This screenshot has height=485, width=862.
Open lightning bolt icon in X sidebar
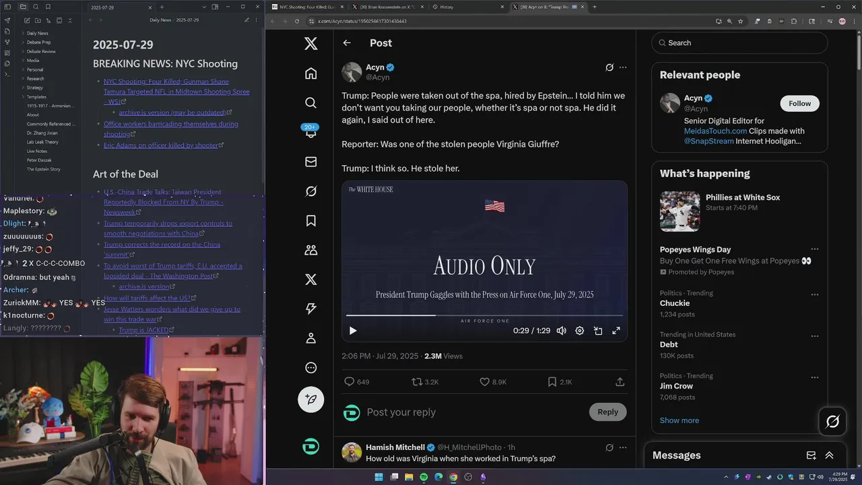310,309
